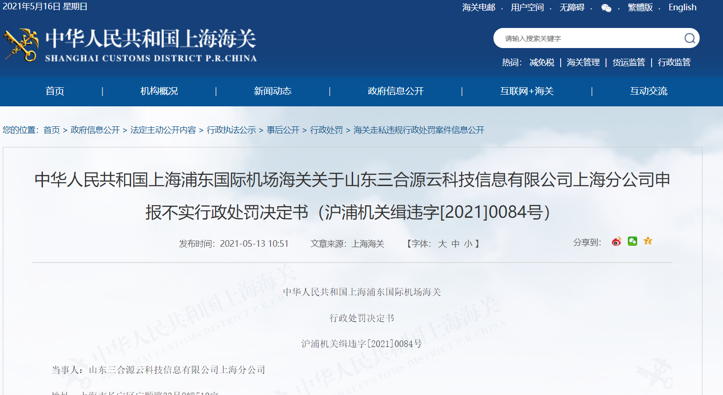Set font size to 中 (medium)
The image size is (723, 395).
tap(455, 244)
